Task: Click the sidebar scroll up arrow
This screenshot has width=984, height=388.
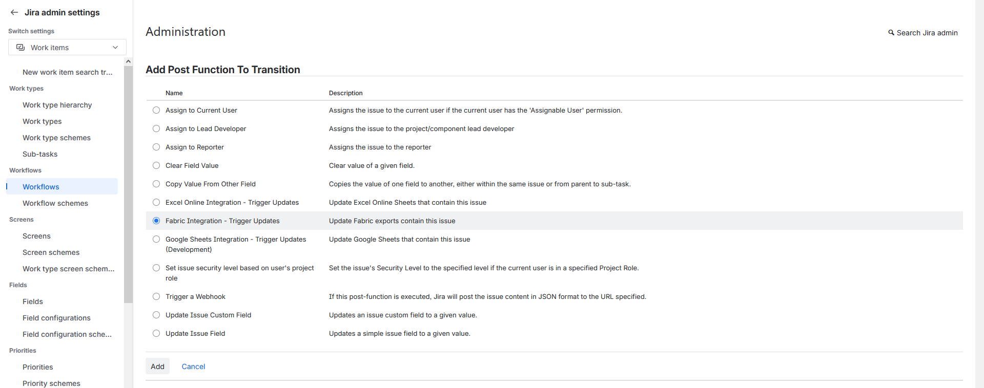Action: pyautogui.click(x=128, y=61)
